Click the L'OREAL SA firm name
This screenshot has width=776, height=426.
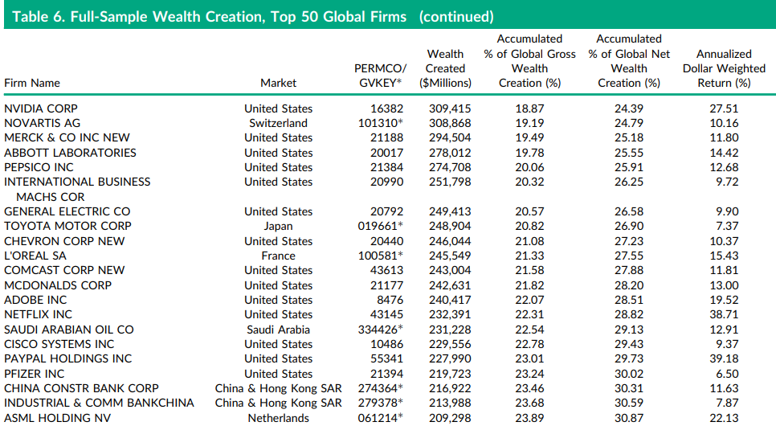click(x=35, y=256)
